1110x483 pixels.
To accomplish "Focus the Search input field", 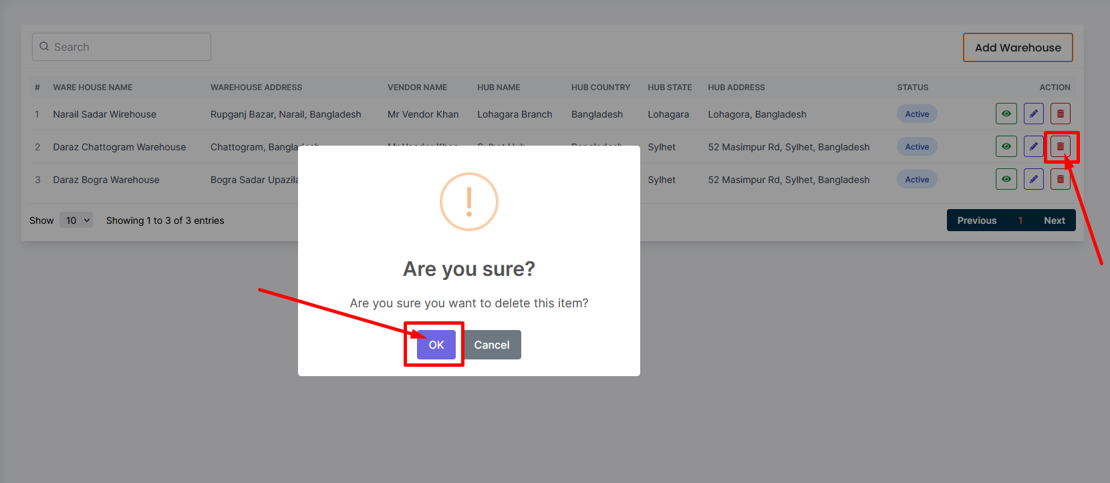I will (x=127, y=47).
